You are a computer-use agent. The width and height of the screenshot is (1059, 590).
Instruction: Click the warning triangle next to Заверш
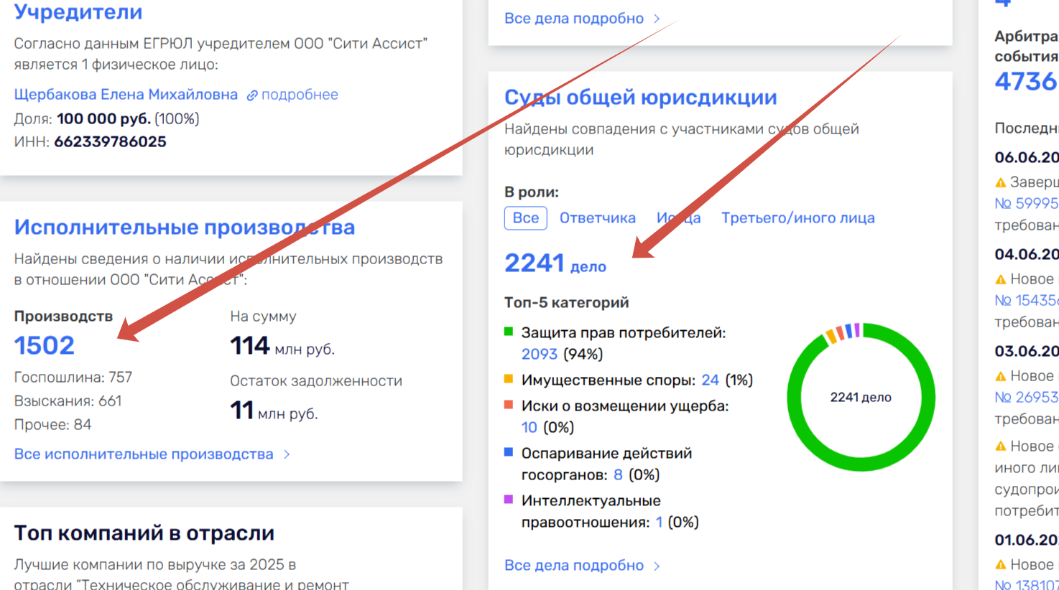1000,182
